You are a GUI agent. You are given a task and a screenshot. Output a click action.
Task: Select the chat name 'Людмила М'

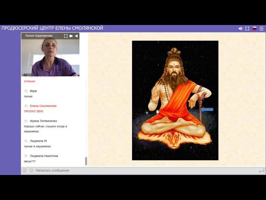[x=38, y=141]
